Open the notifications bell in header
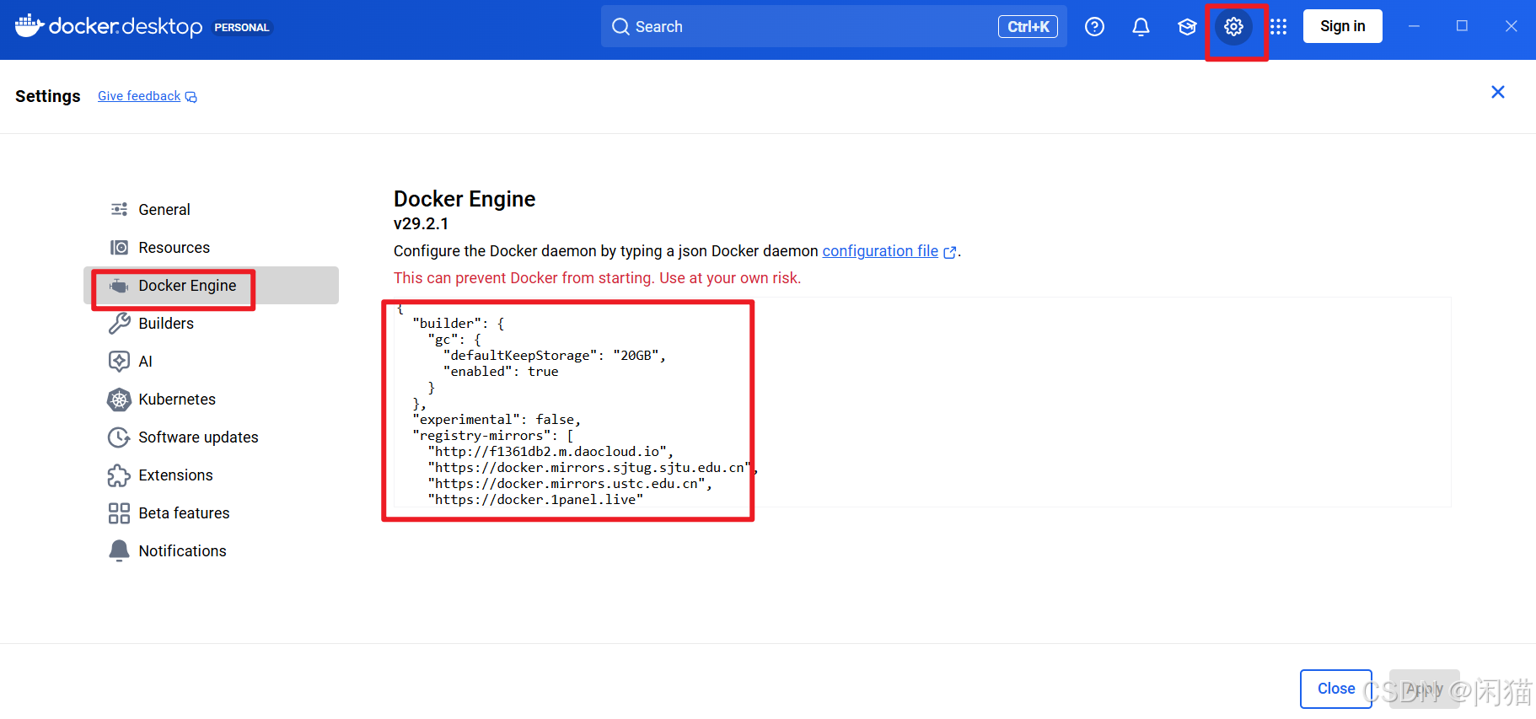 click(x=1141, y=27)
